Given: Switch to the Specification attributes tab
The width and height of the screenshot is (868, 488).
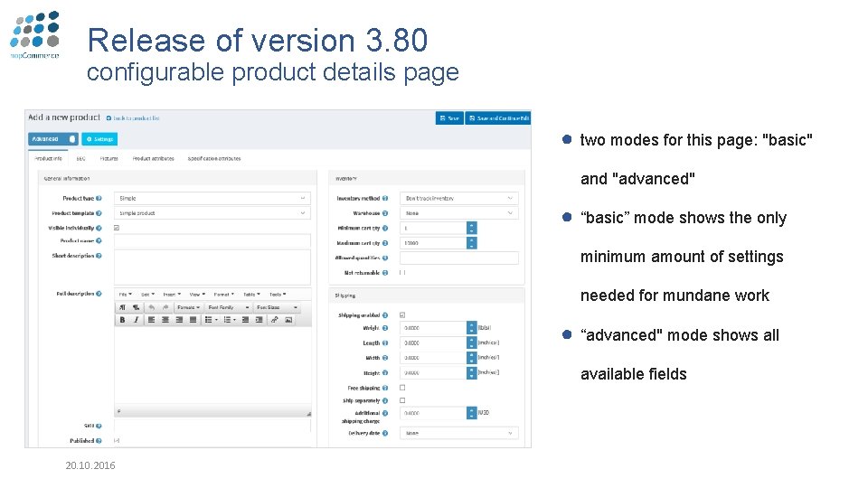Looking at the screenshot, I should pos(214,159).
